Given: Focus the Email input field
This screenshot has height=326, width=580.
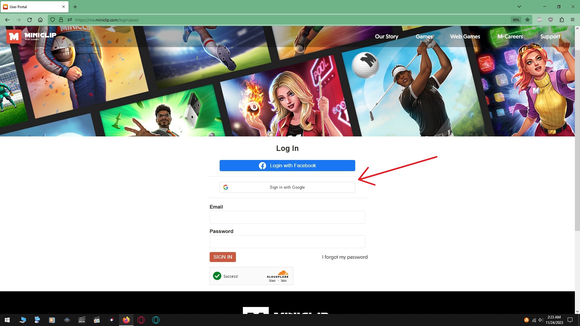Looking at the screenshot, I should [x=287, y=217].
